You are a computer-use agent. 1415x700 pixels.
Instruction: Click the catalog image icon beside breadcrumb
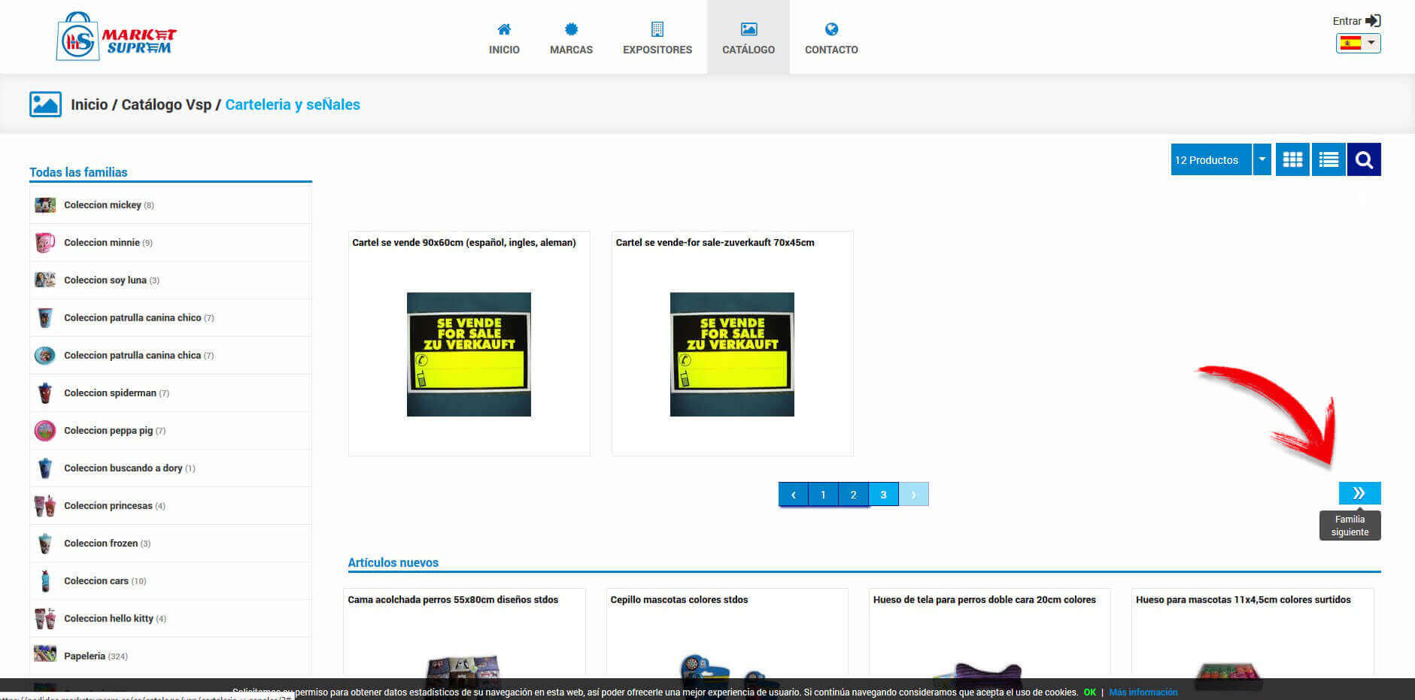click(x=45, y=105)
